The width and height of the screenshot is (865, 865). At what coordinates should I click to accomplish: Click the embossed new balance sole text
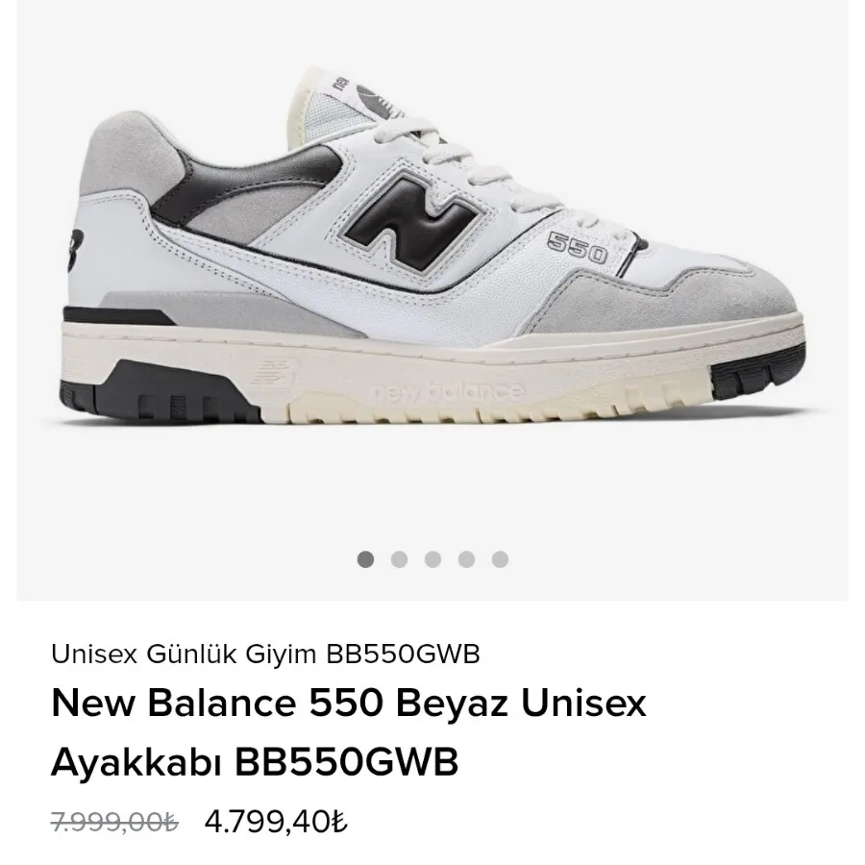click(x=448, y=391)
